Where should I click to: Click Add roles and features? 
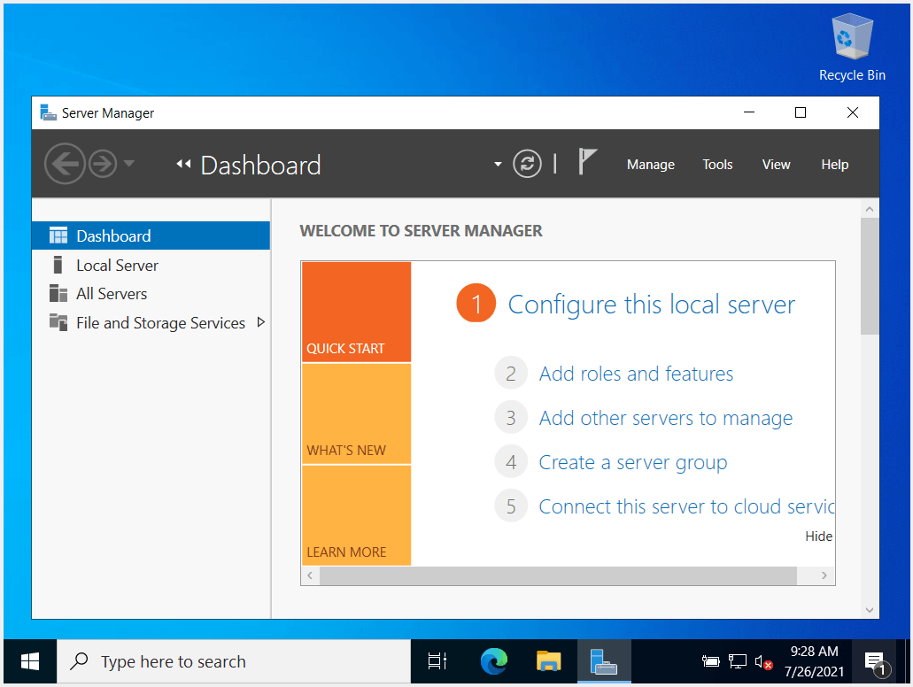click(x=635, y=374)
